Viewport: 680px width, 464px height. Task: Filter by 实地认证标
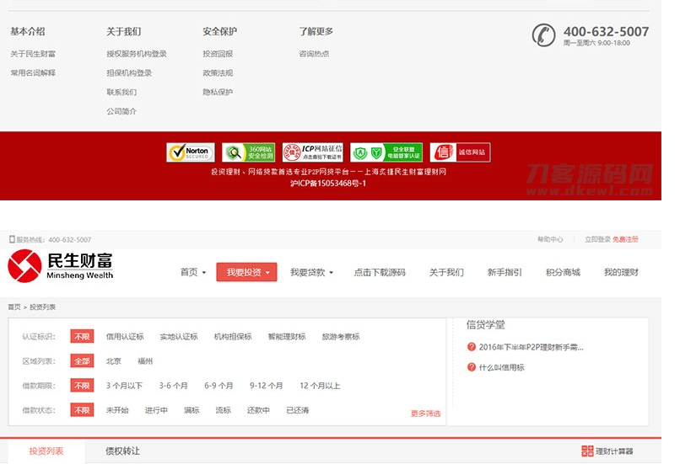pos(179,336)
